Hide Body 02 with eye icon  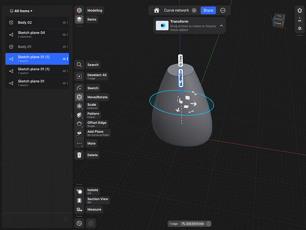point(64,23)
